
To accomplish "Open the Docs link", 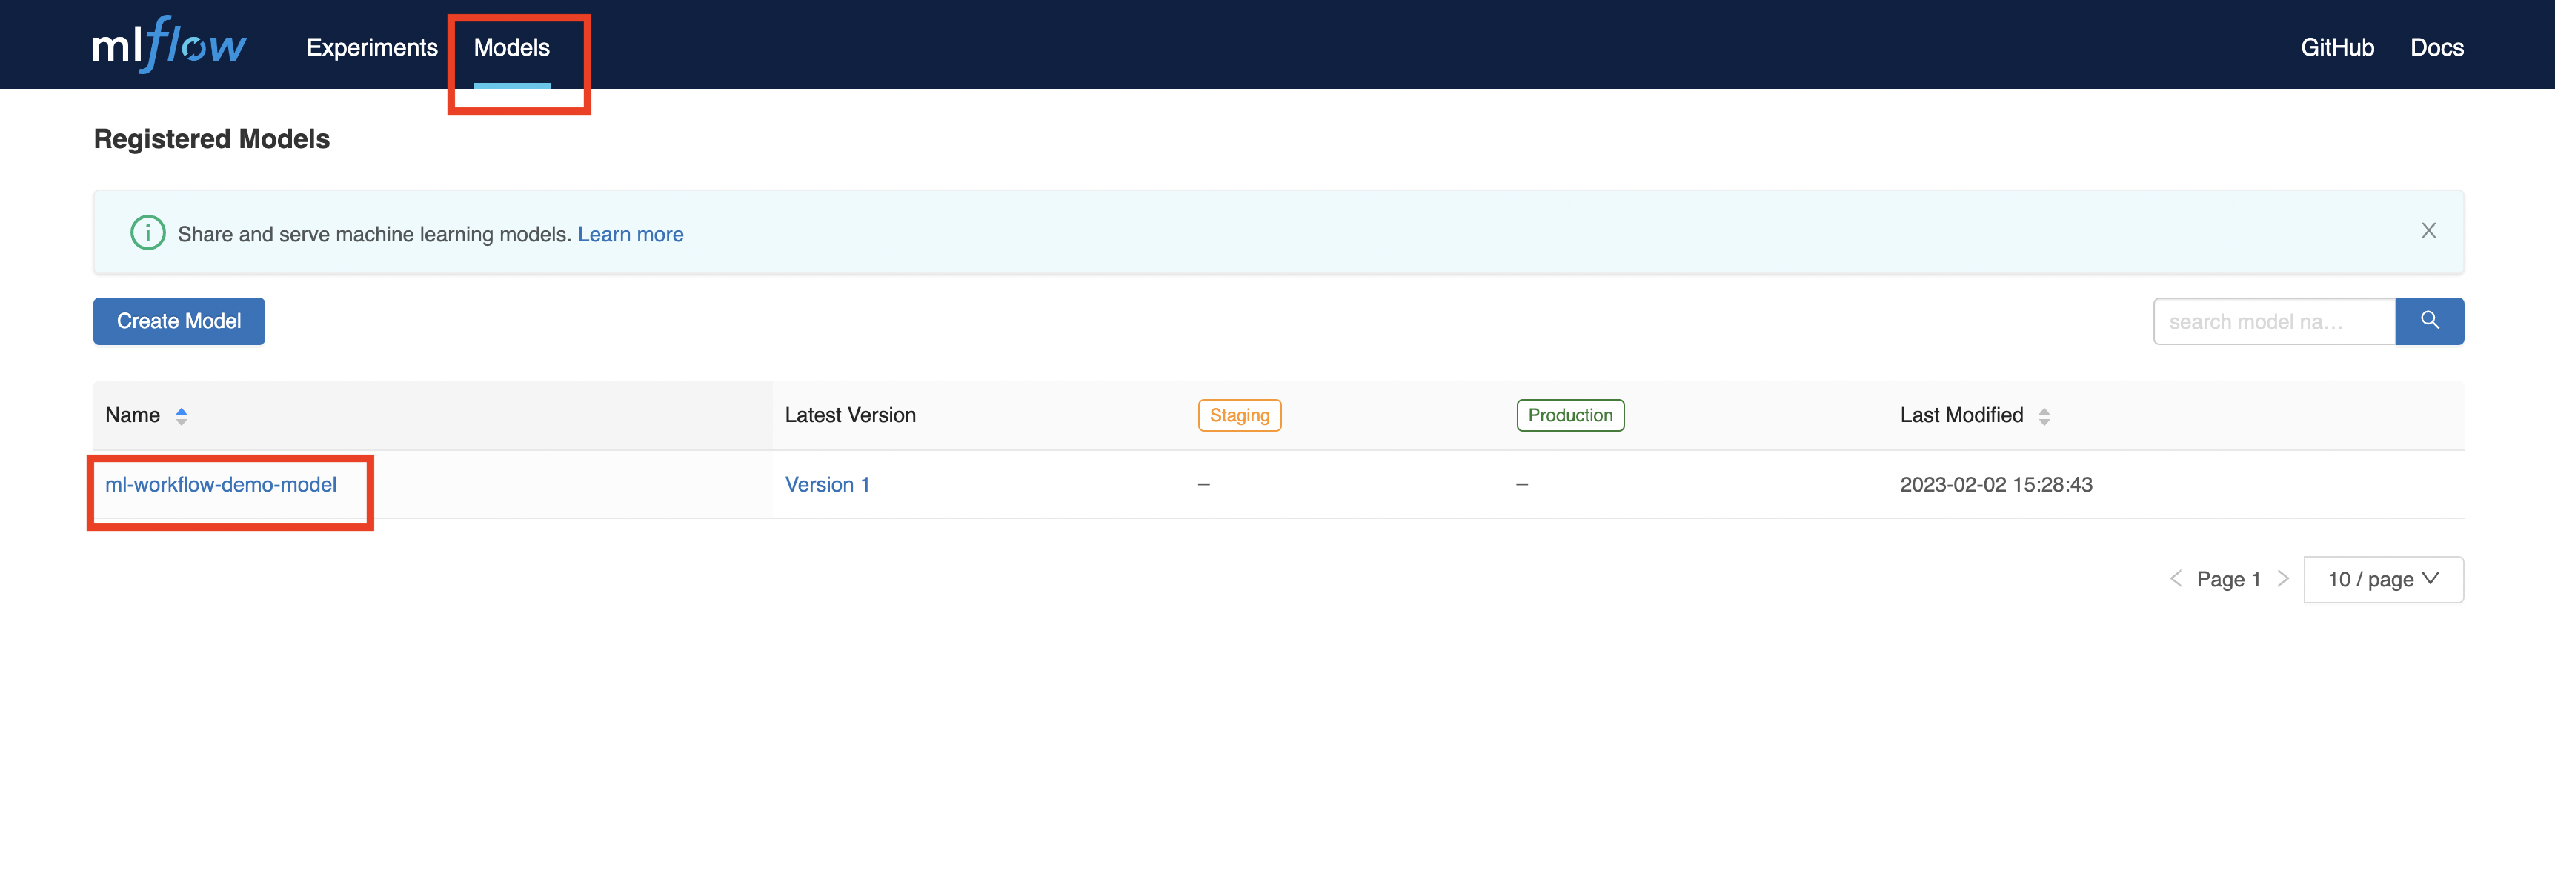I will (x=2436, y=47).
